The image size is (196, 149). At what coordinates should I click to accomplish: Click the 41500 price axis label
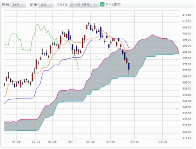[x=187, y=15]
